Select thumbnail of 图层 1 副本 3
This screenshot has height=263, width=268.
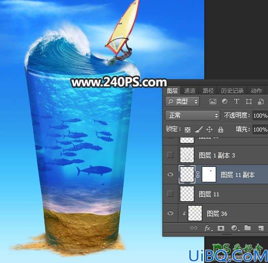(x=187, y=155)
